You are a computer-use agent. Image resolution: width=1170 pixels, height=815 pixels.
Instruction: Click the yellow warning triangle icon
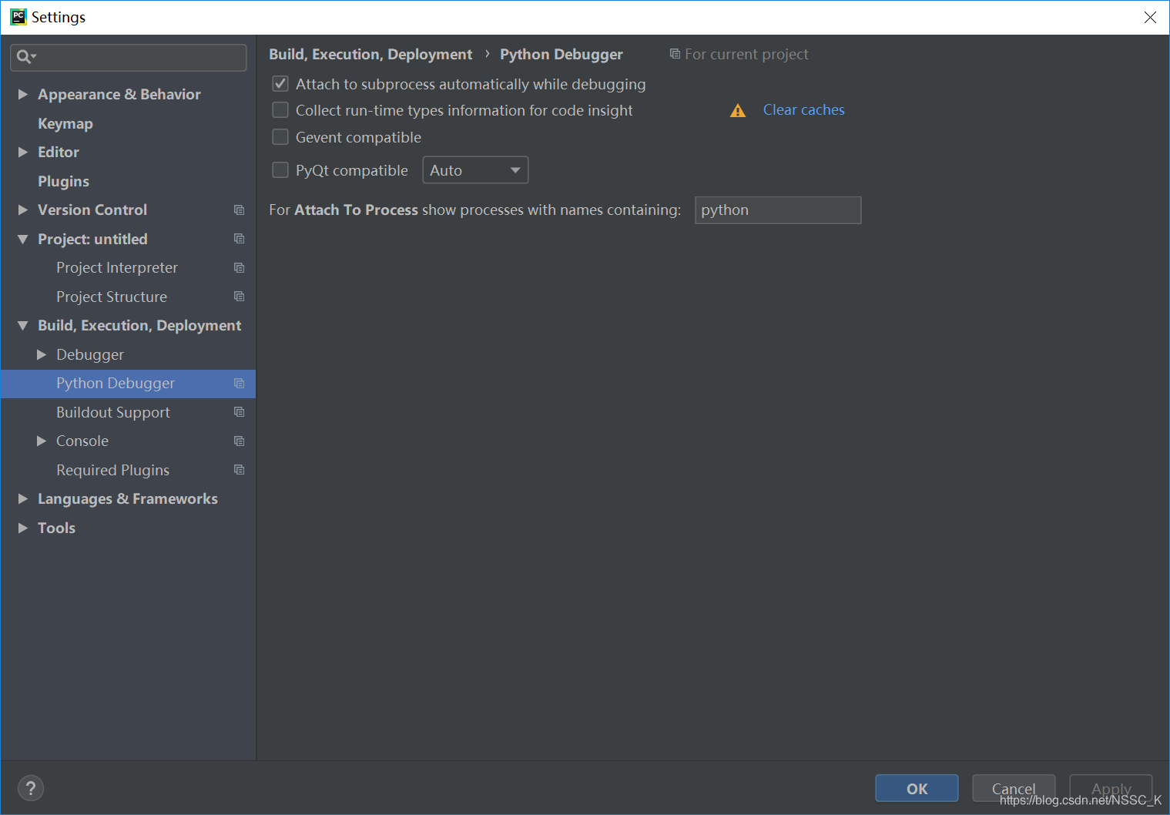click(x=738, y=111)
